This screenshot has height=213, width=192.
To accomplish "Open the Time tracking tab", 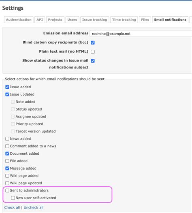I will click(124, 20).
